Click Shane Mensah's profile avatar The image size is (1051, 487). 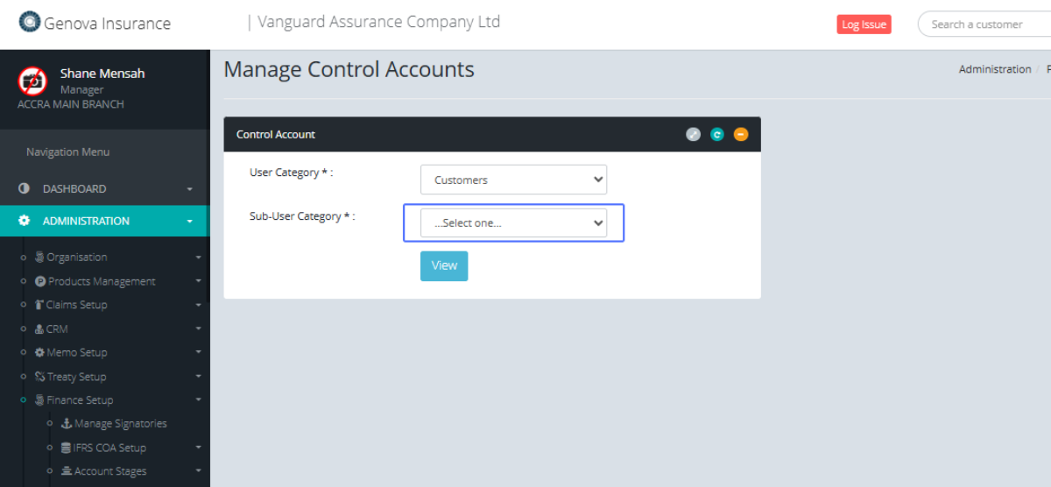coord(32,81)
